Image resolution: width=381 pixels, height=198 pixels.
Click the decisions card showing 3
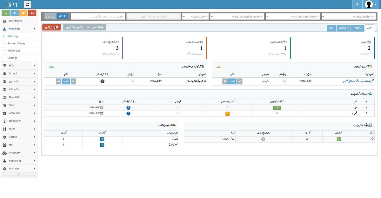point(84,48)
